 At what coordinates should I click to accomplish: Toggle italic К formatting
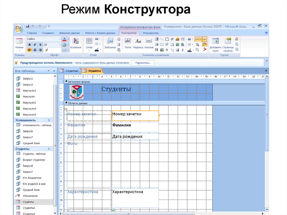[35, 45]
